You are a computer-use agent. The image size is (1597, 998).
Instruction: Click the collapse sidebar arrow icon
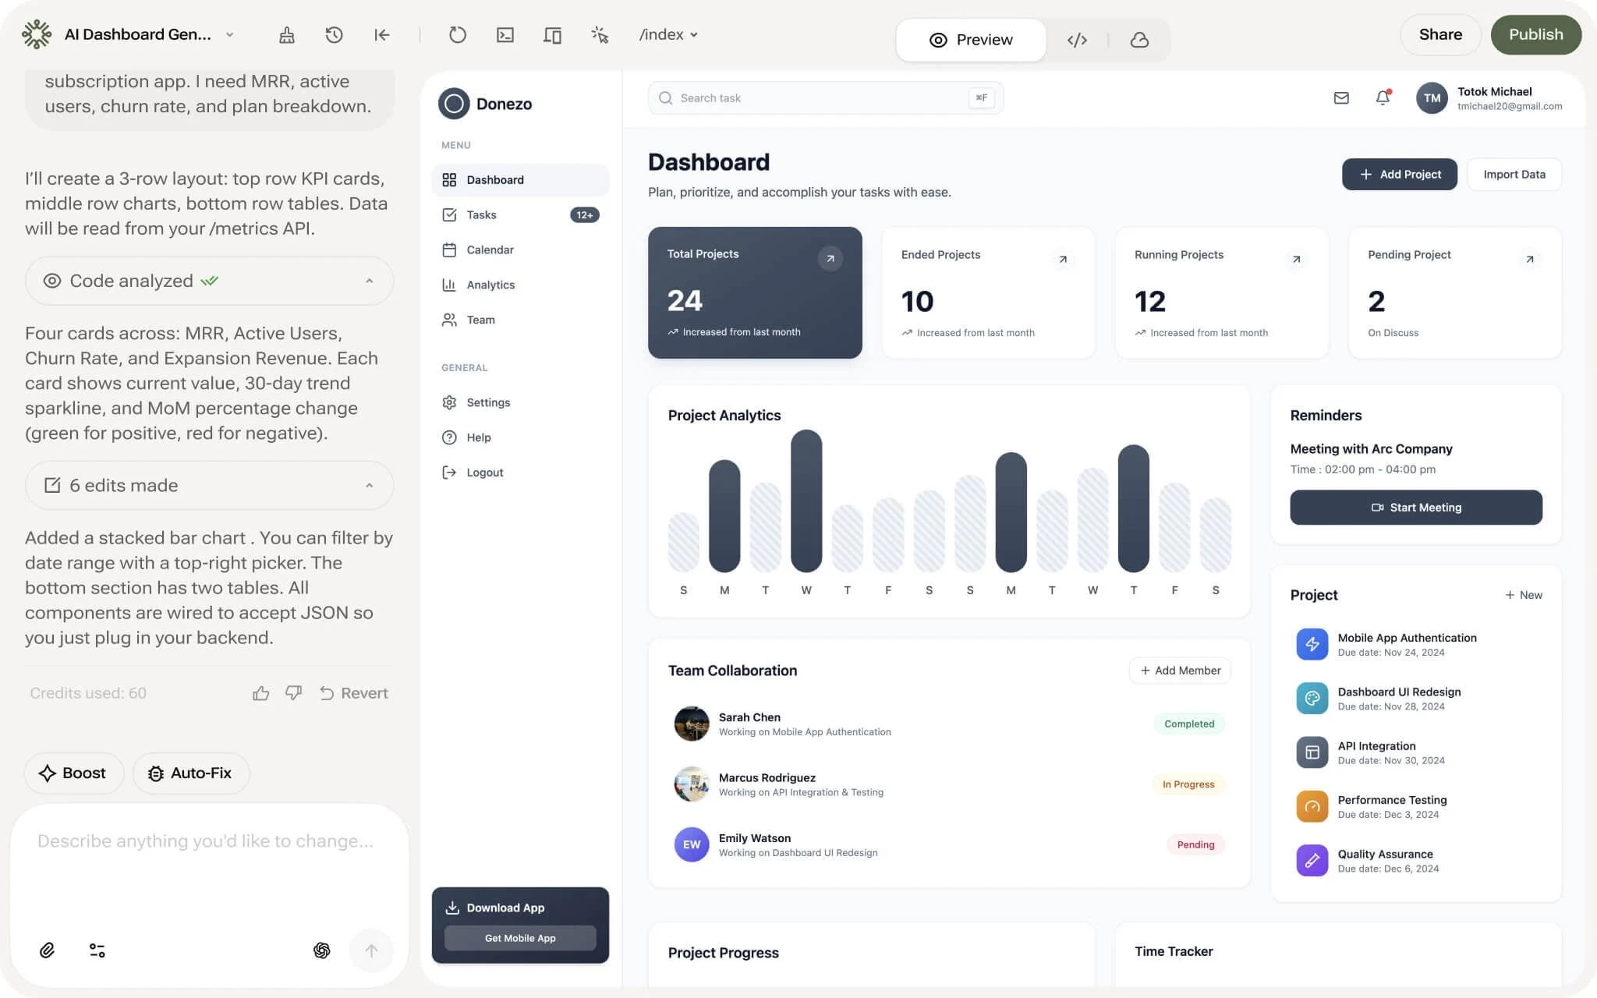(381, 34)
